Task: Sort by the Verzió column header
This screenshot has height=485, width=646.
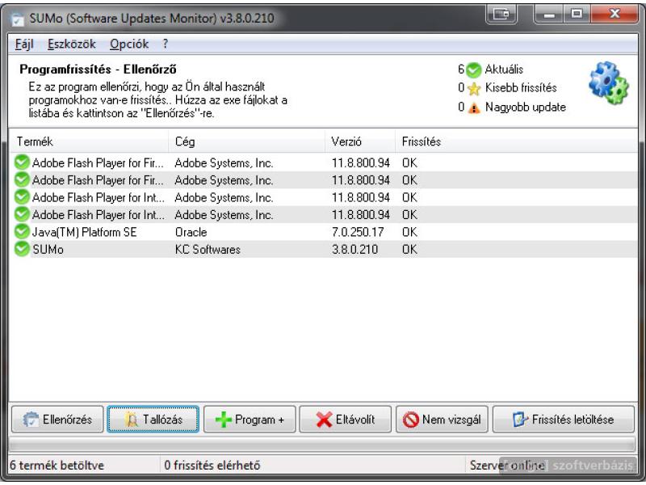Action: (x=360, y=141)
